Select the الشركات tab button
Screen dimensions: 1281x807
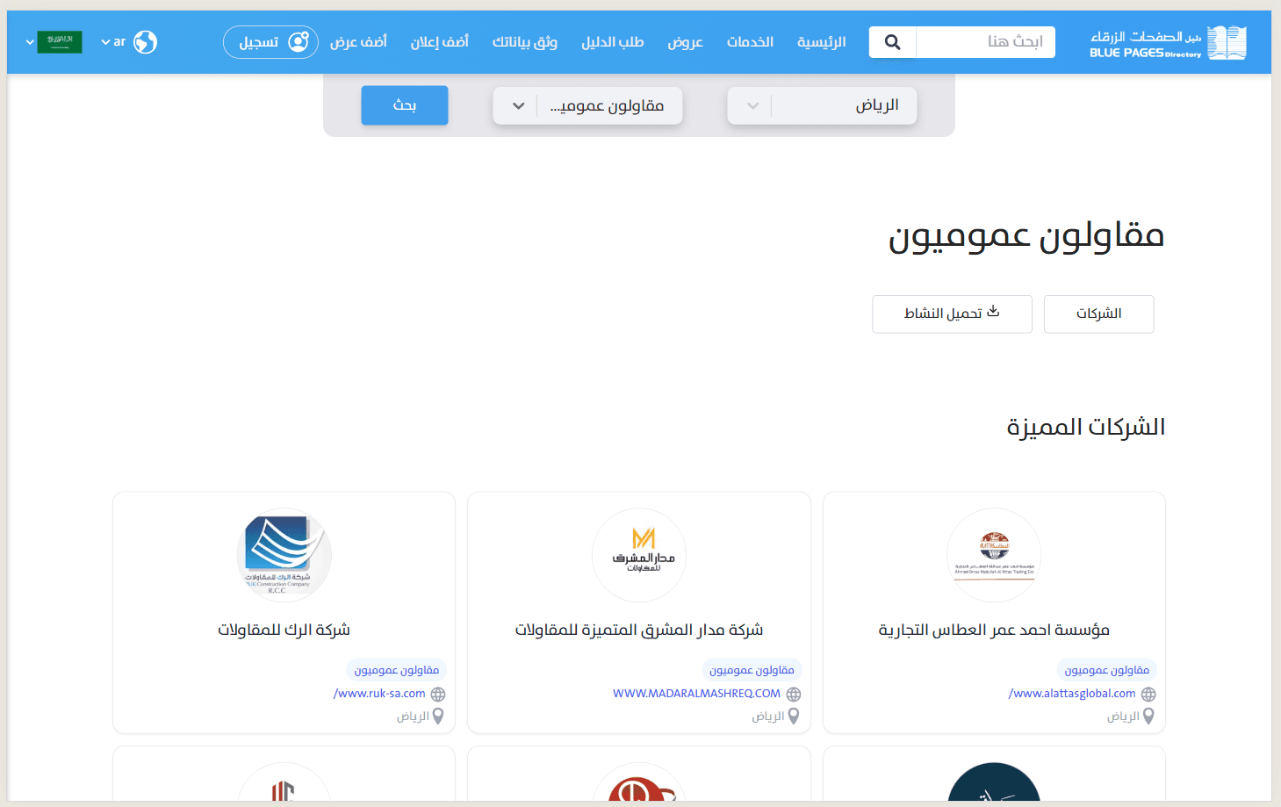tap(1098, 313)
